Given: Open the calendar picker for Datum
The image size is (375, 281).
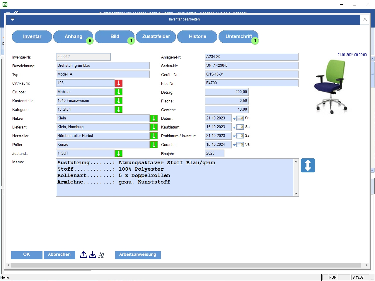Looking at the screenshot, I should click(x=240, y=118).
